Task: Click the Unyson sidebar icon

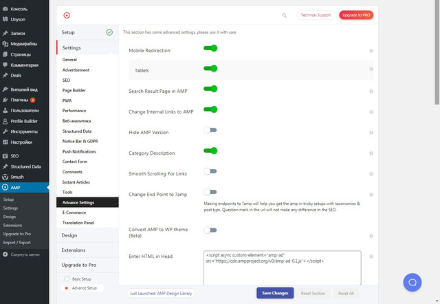Action: click(x=5, y=19)
